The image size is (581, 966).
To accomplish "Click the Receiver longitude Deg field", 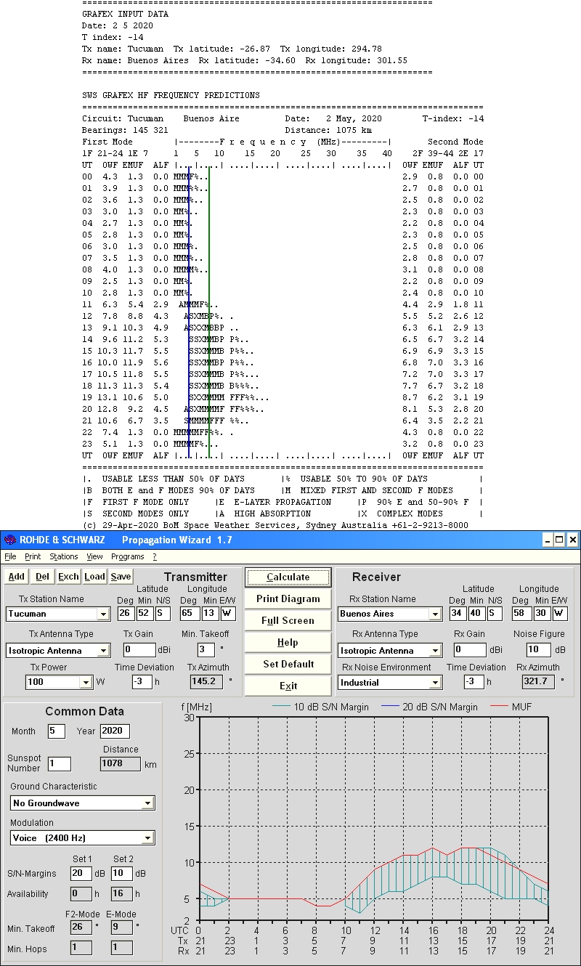I will point(521,614).
